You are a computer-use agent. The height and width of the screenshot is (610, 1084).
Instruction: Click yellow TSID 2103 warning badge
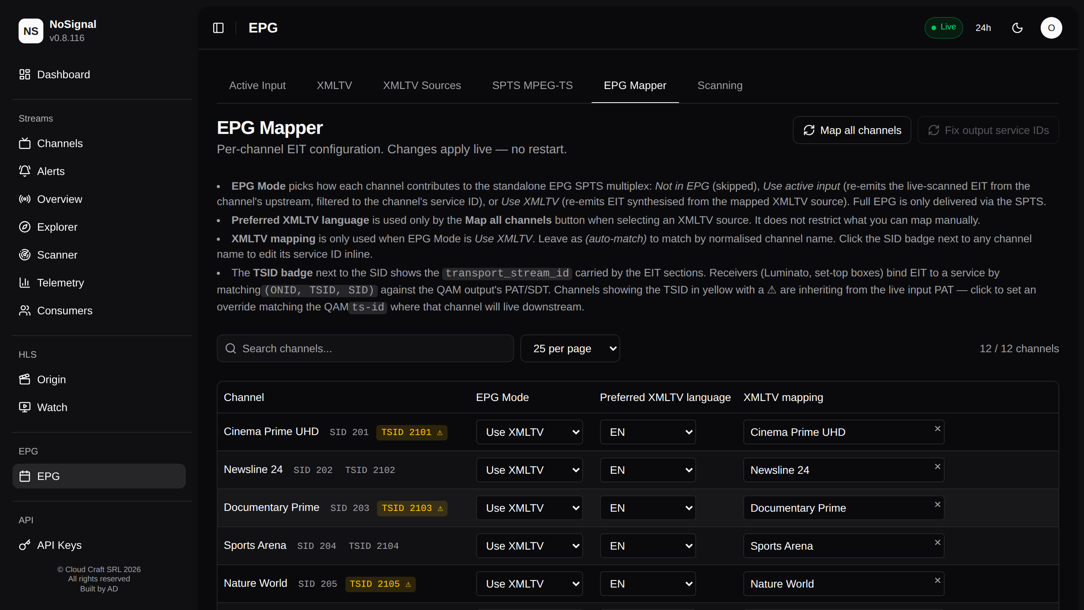[412, 508]
